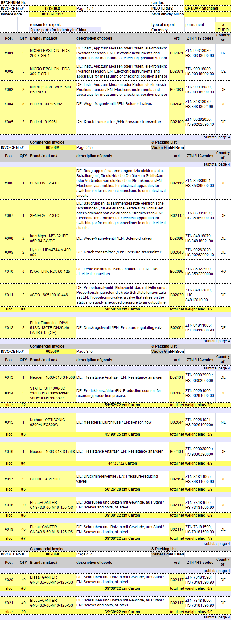This screenshot has height=620, width=231.
Task: Select the invoice date cell '#01.09.2017'
Action: click(x=52, y=14)
